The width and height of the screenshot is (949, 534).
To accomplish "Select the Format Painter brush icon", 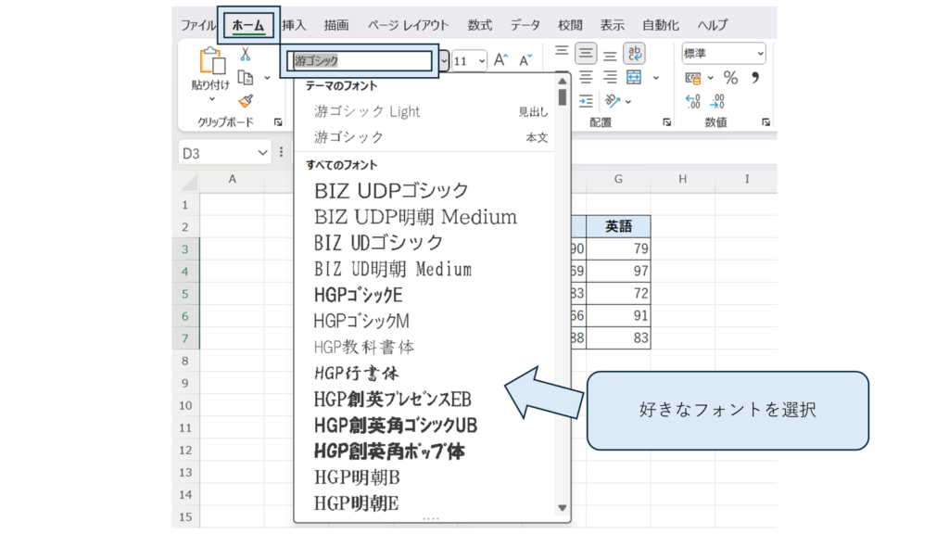I will click(x=246, y=101).
